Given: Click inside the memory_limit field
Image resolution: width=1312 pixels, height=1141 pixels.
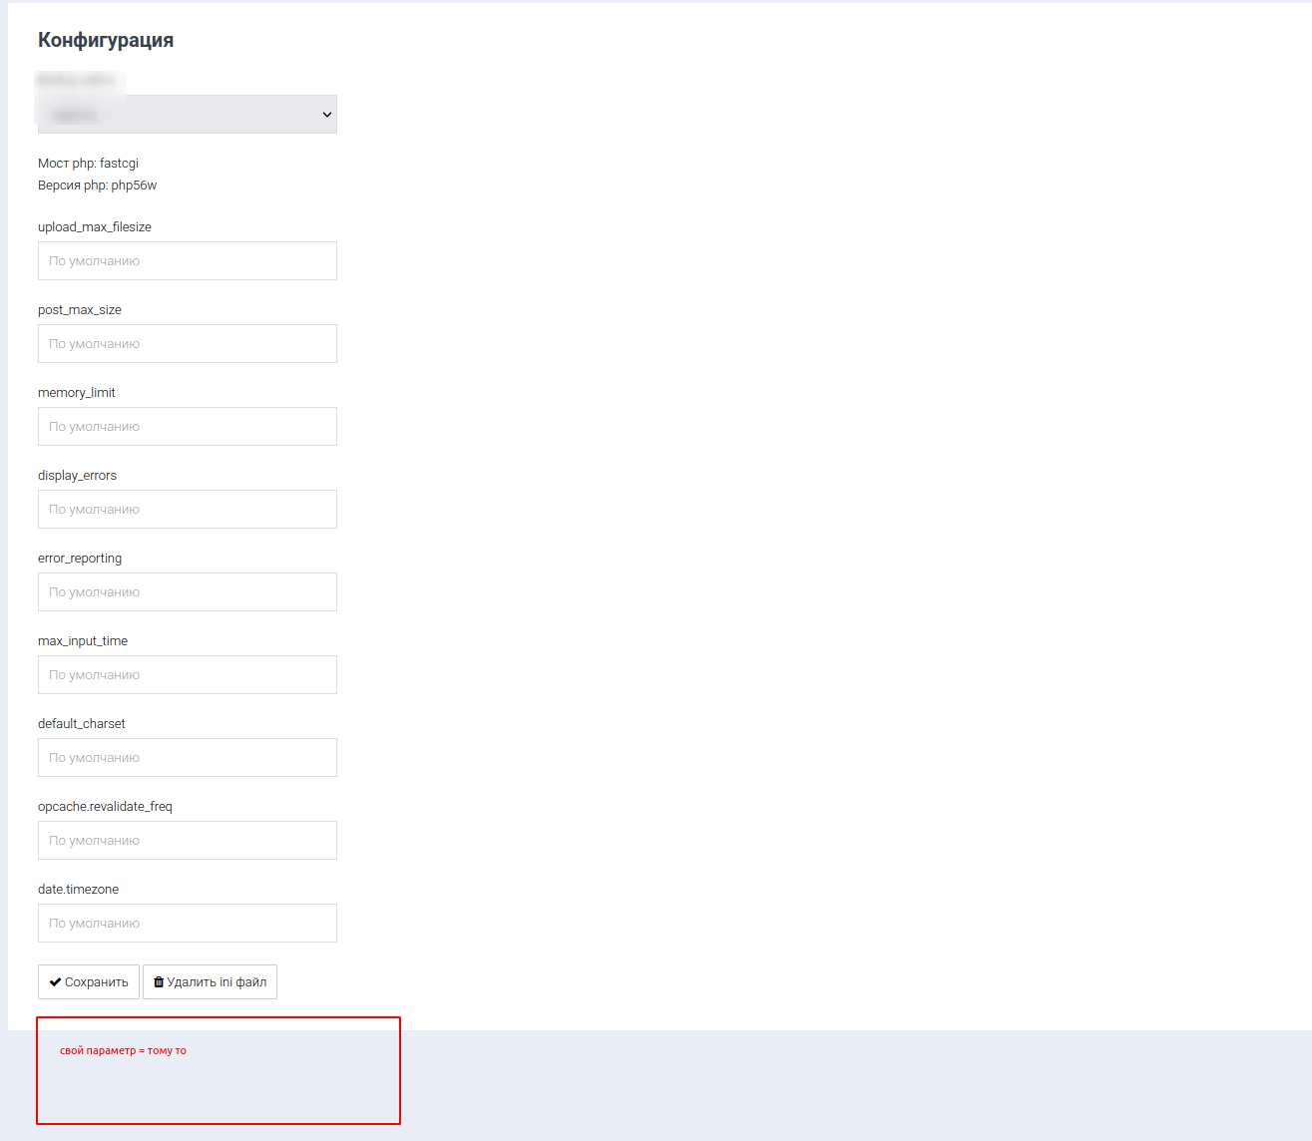Looking at the screenshot, I should point(187,427).
